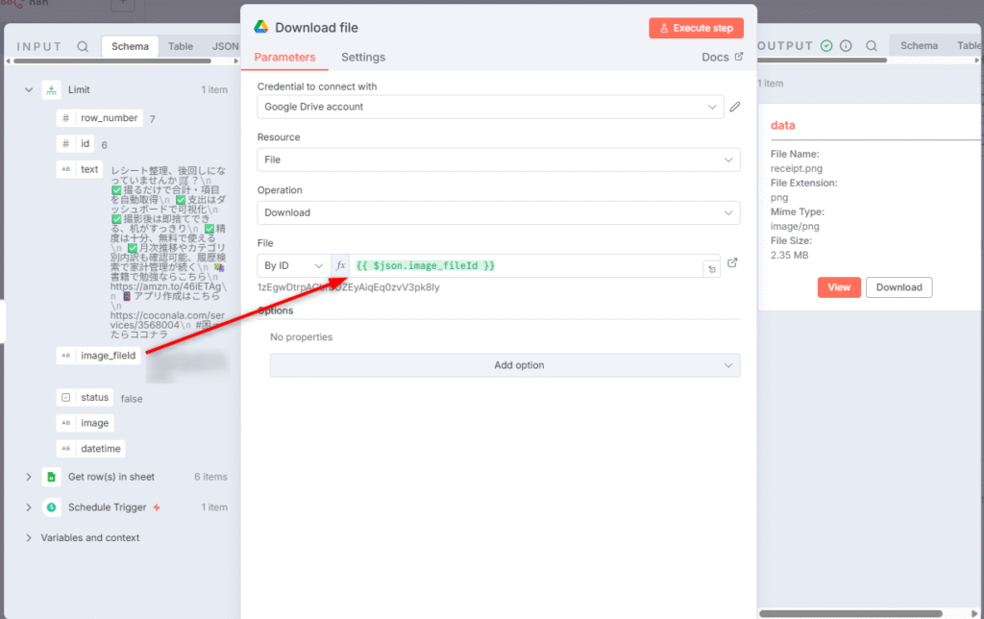Open the external link icon beside File field

(x=733, y=263)
